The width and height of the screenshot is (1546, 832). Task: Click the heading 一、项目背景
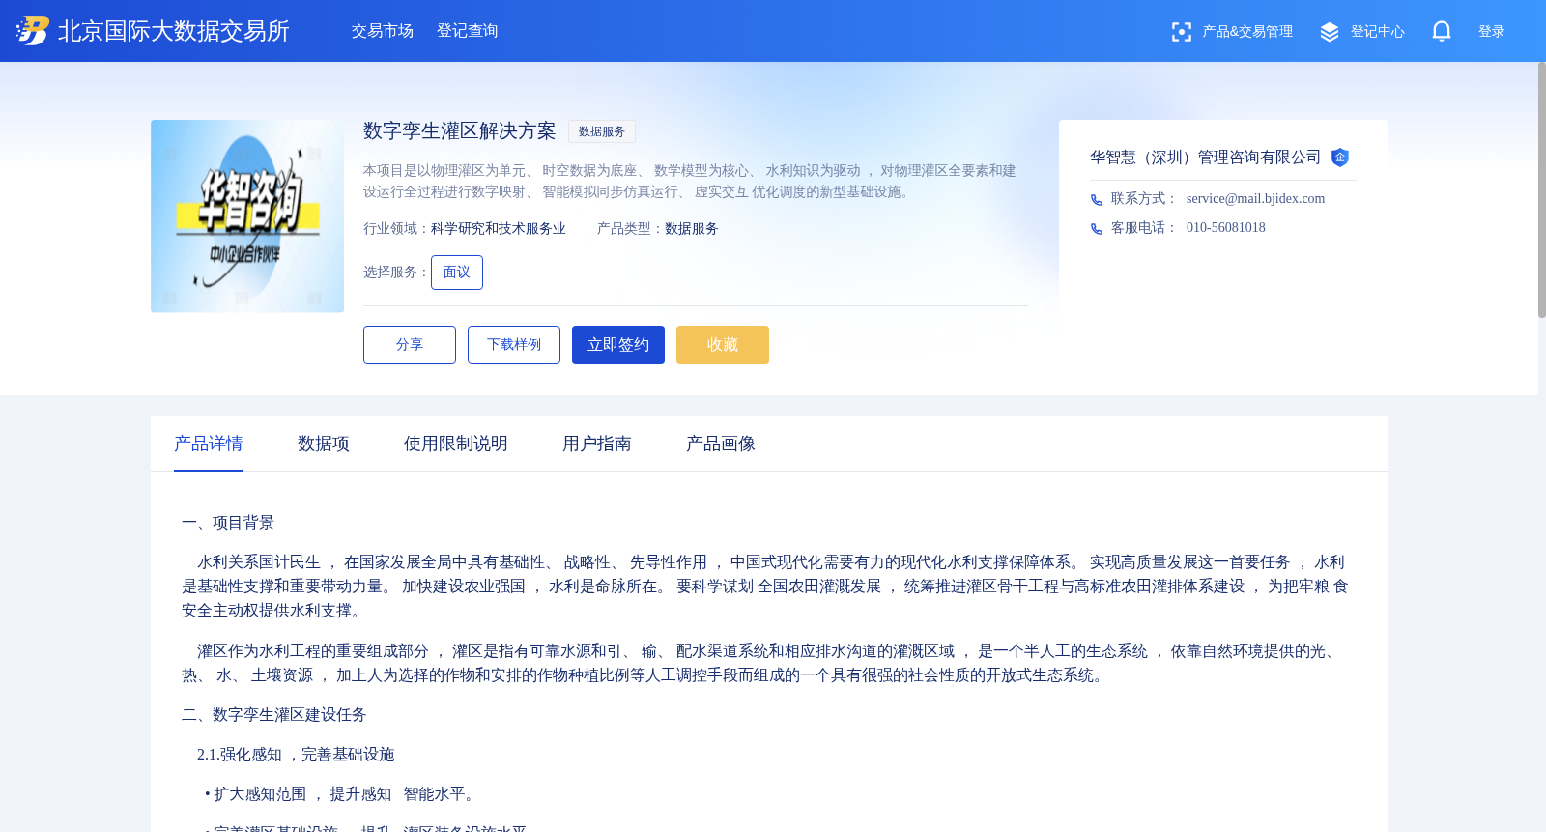tap(228, 523)
